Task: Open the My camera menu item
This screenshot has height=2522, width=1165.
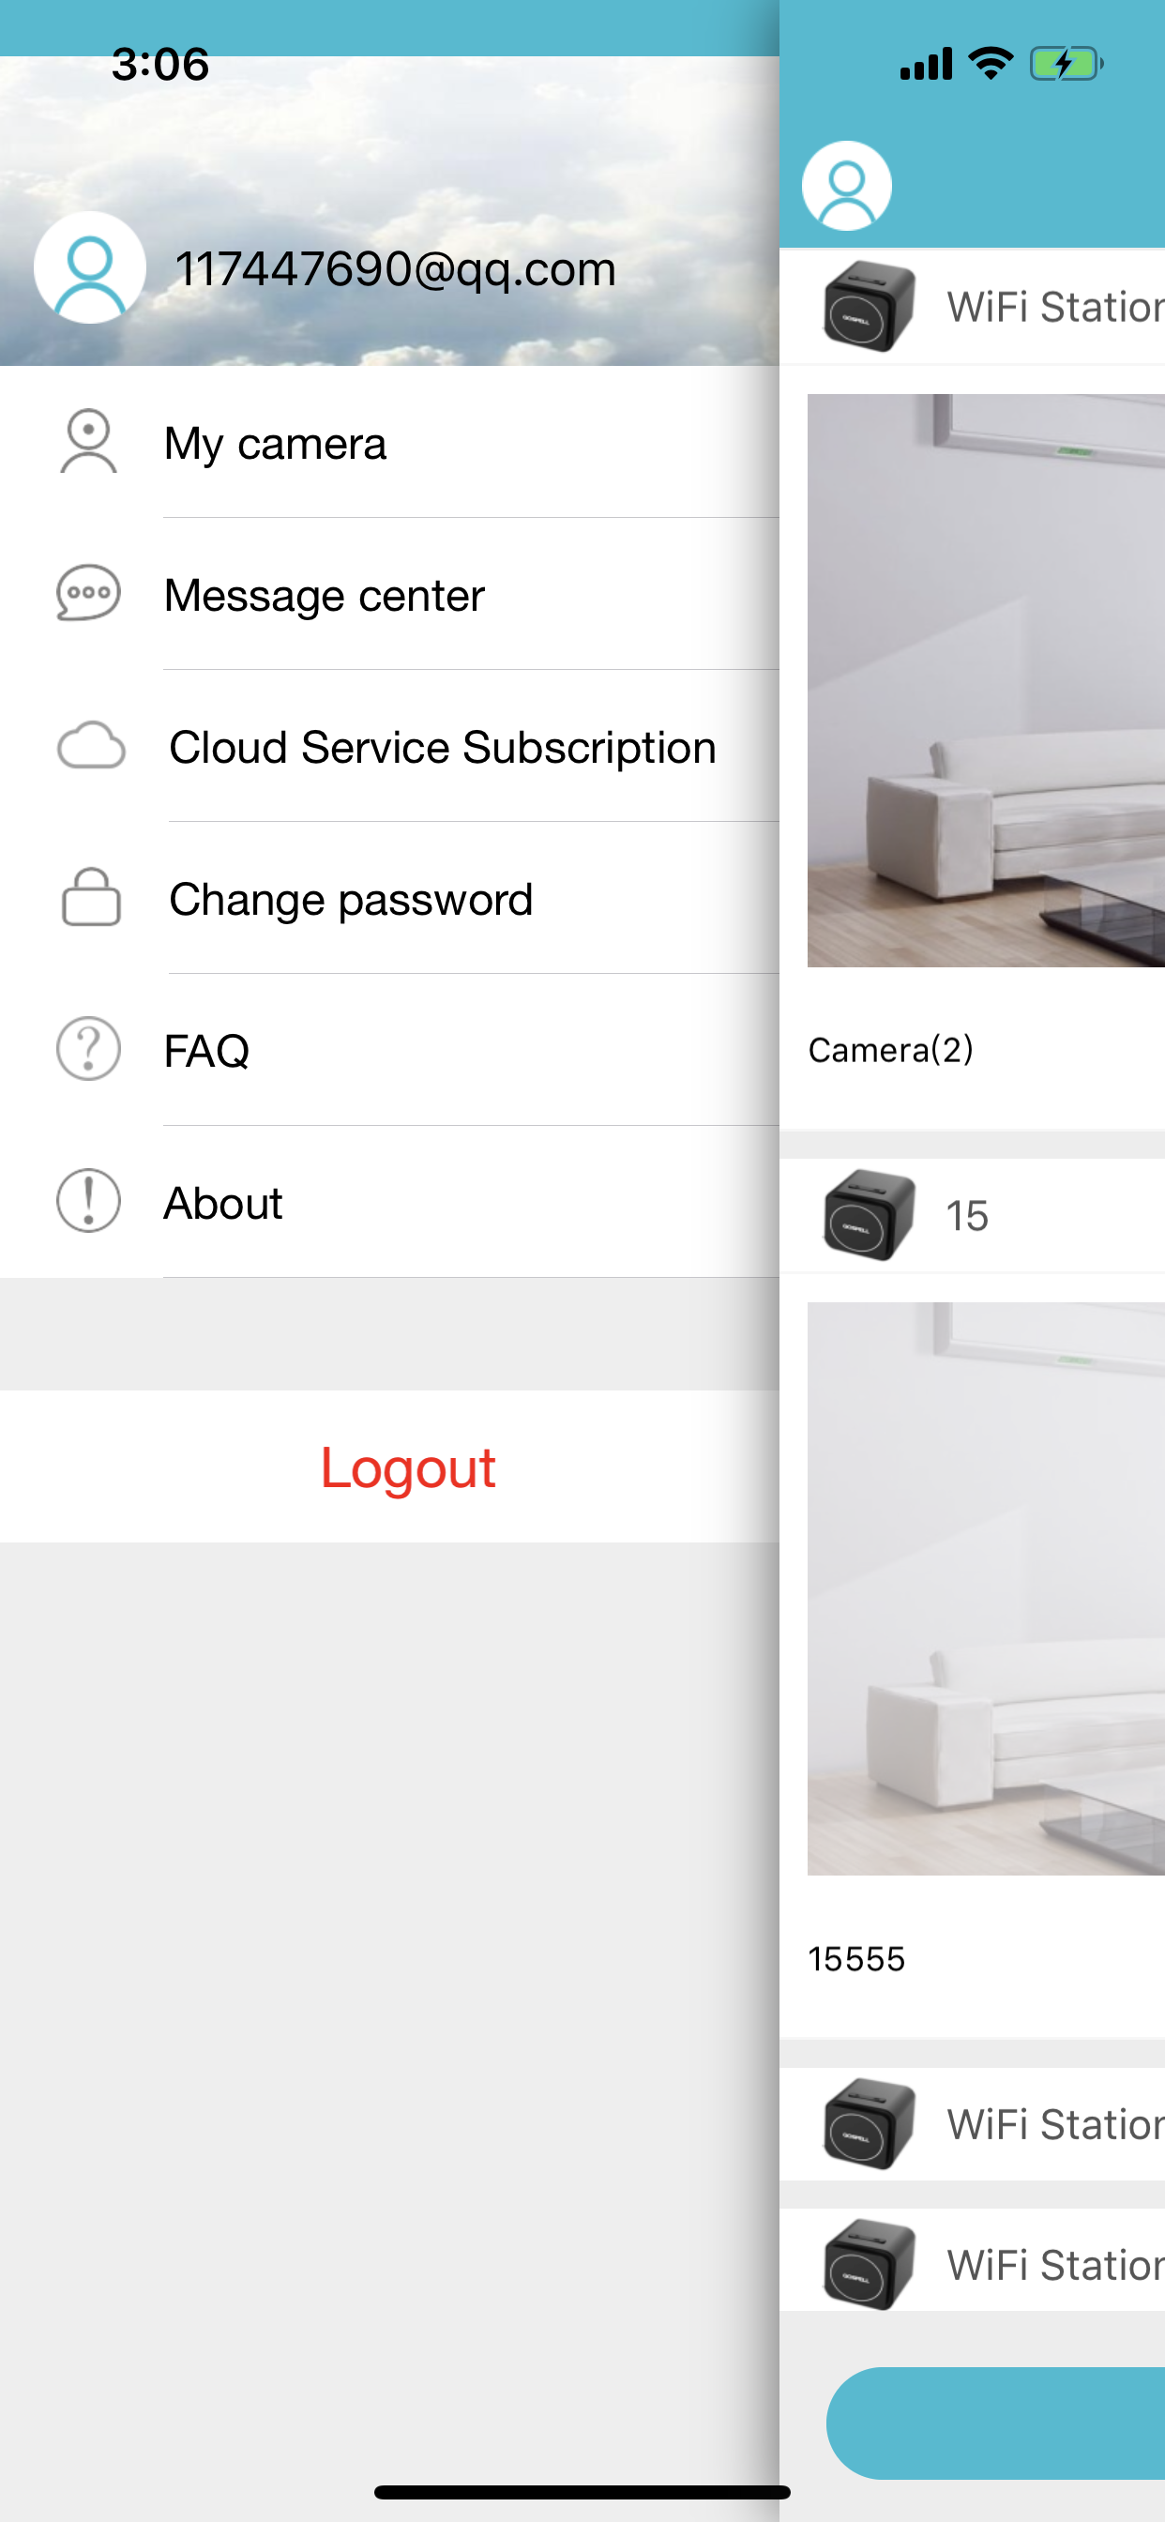Action: pos(389,443)
